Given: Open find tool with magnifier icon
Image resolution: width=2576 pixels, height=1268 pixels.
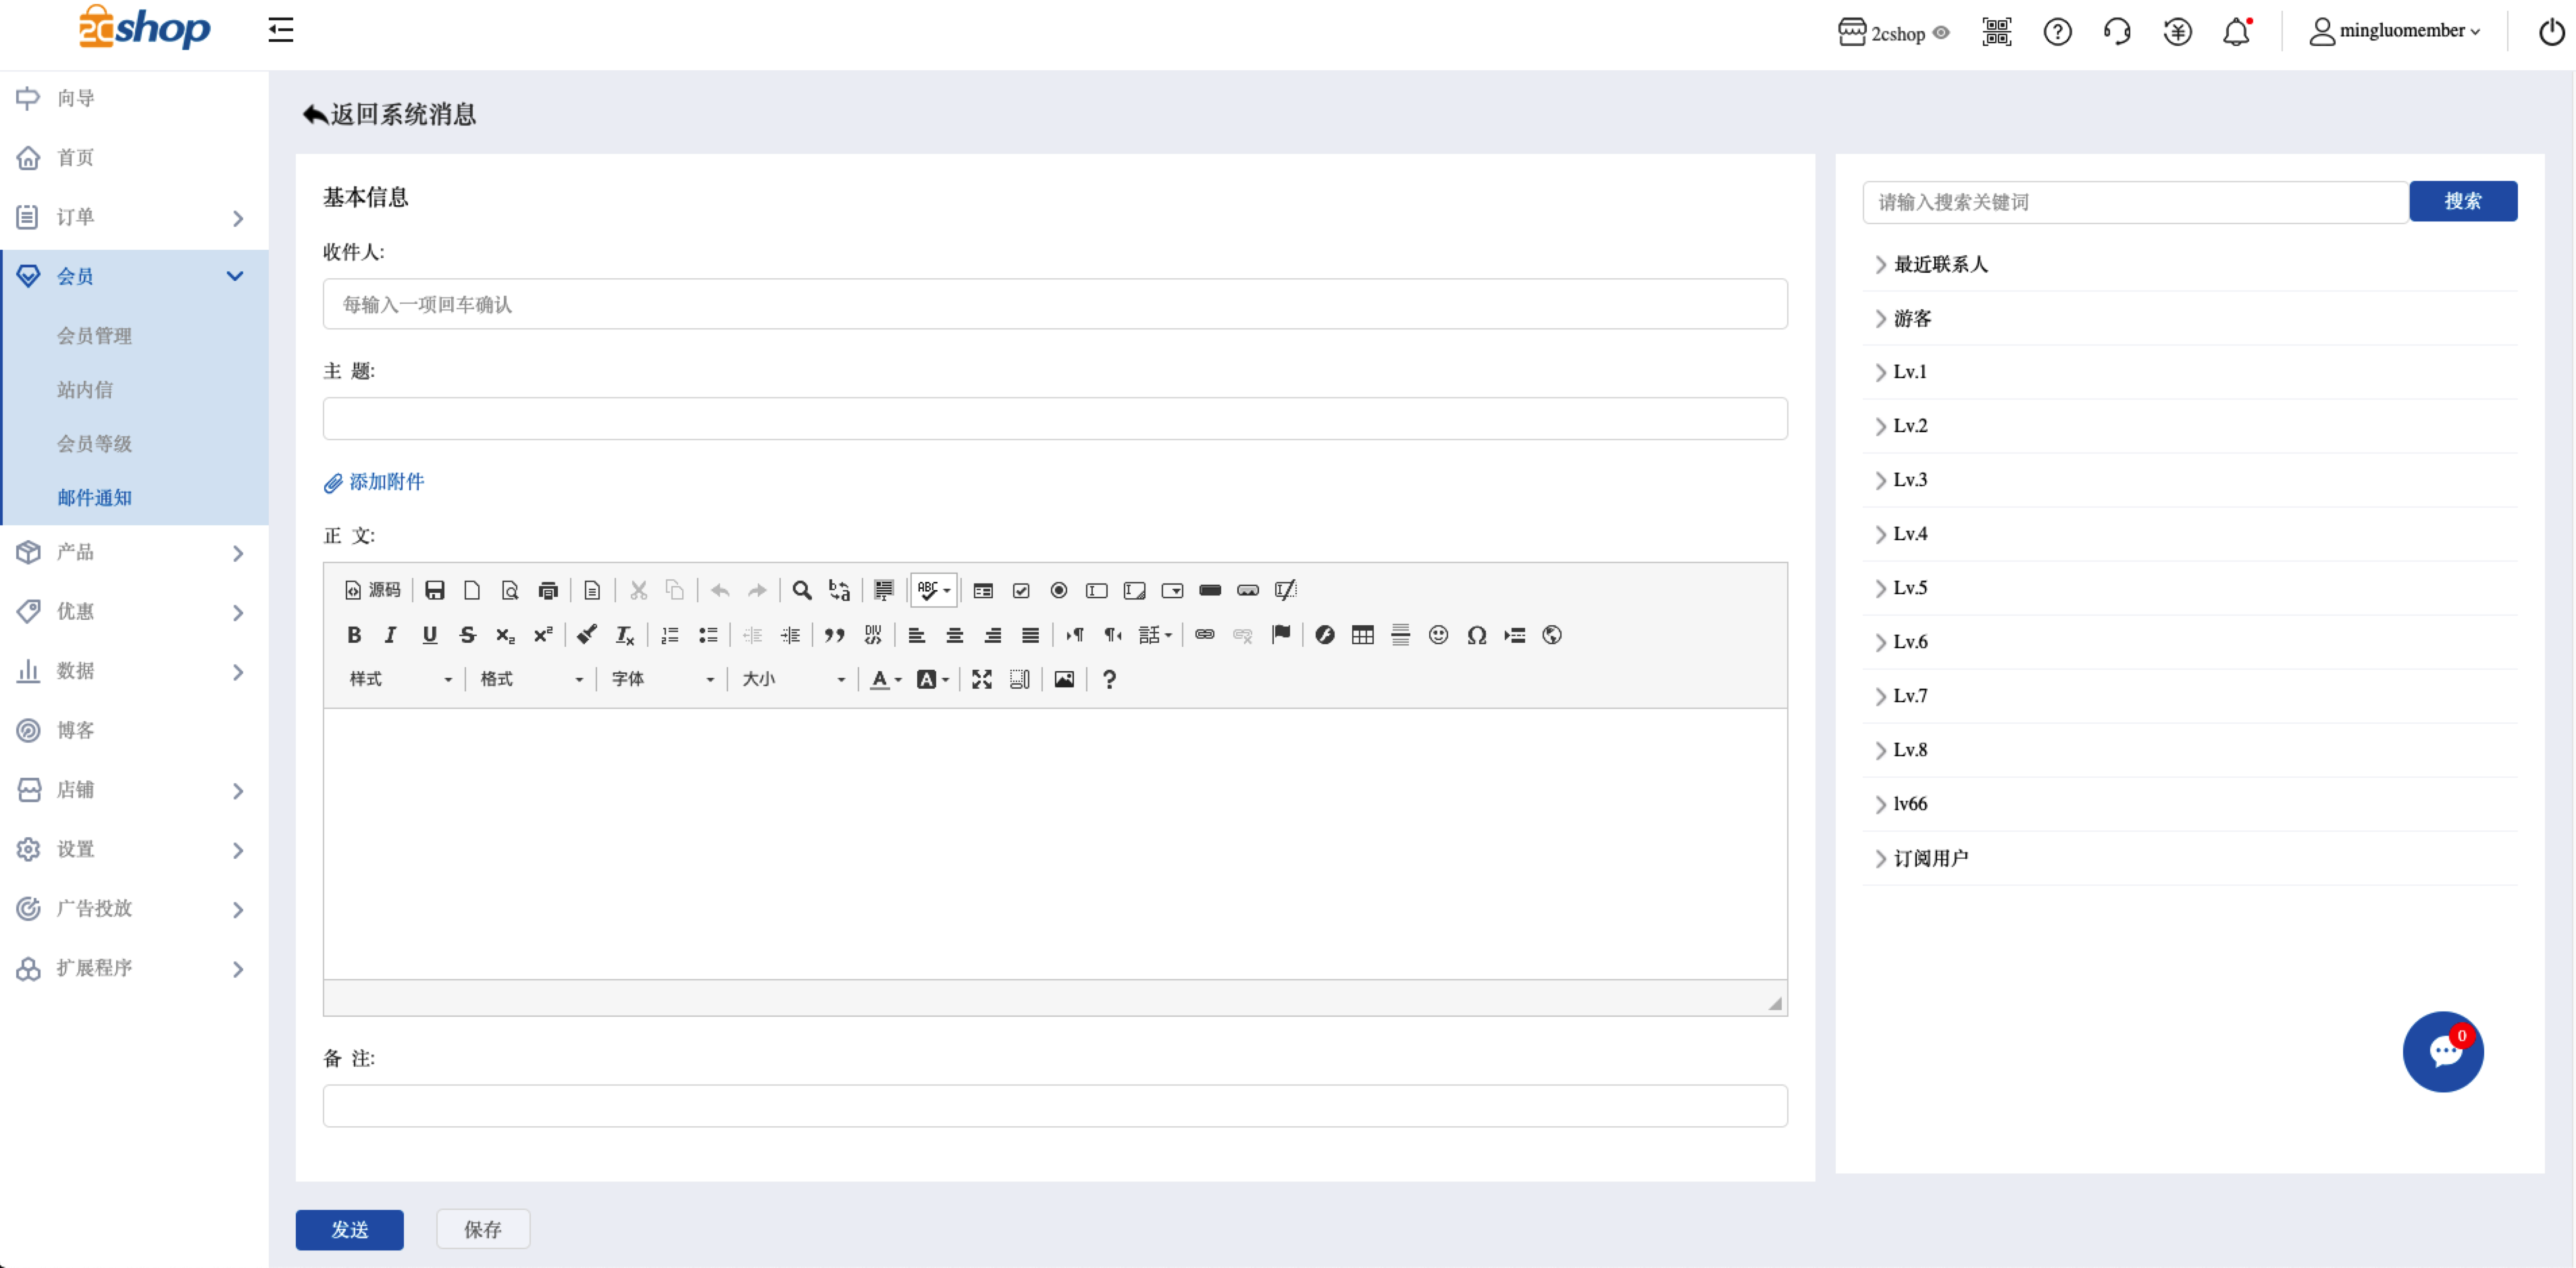Looking at the screenshot, I should coord(801,590).
